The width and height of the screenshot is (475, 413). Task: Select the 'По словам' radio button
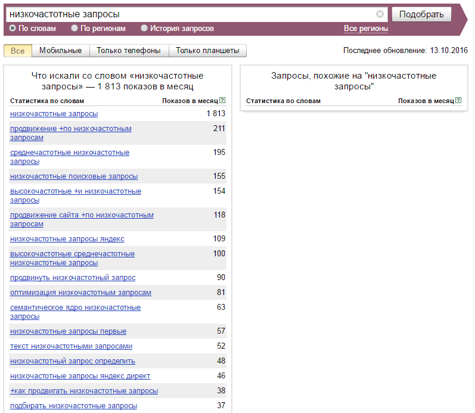[x=13, y=28]
